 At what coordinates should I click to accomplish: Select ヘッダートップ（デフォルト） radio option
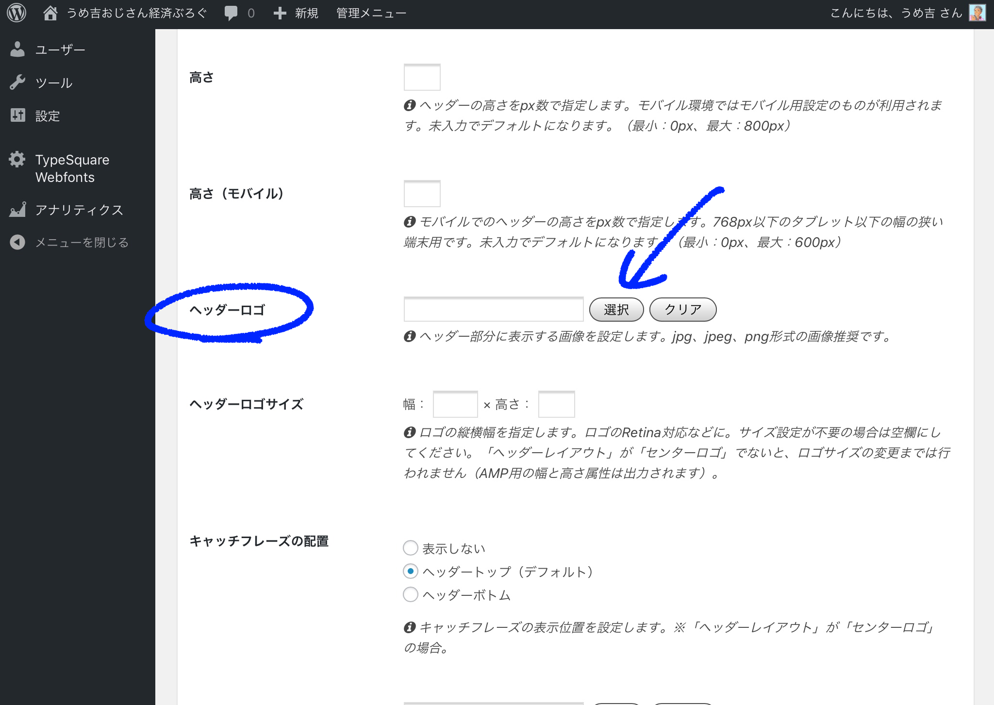(x=411, y=572)
